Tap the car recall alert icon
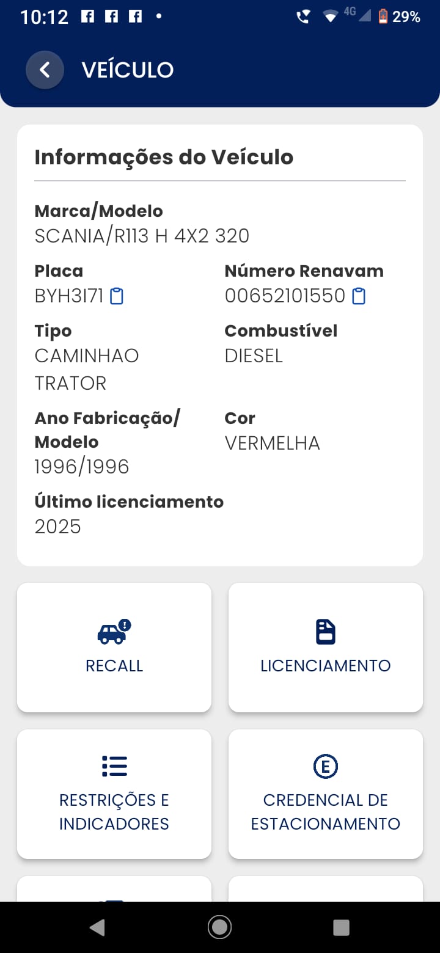 coord(114,632)
